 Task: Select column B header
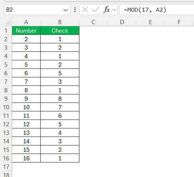[60, 22]
